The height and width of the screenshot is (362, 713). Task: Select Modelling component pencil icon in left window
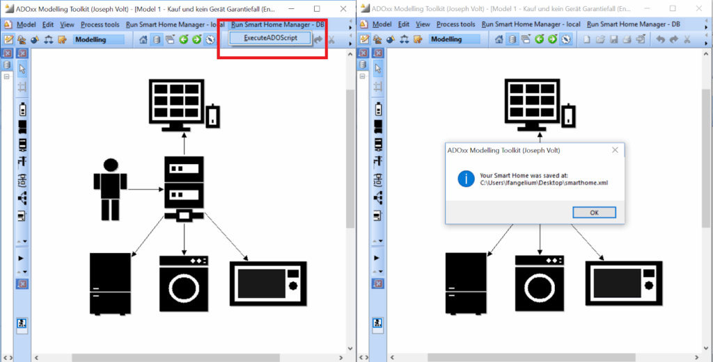coord(8,40)
